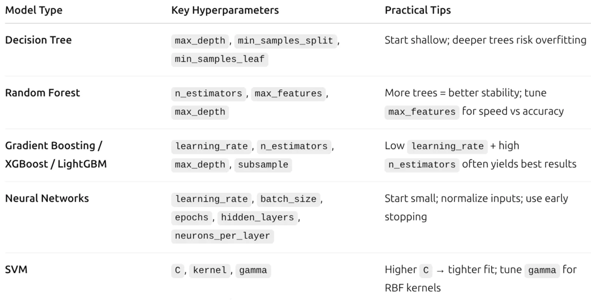
Task: Click max_features chip in Key Hyperparameters column
Action: (x=288, y=94)
